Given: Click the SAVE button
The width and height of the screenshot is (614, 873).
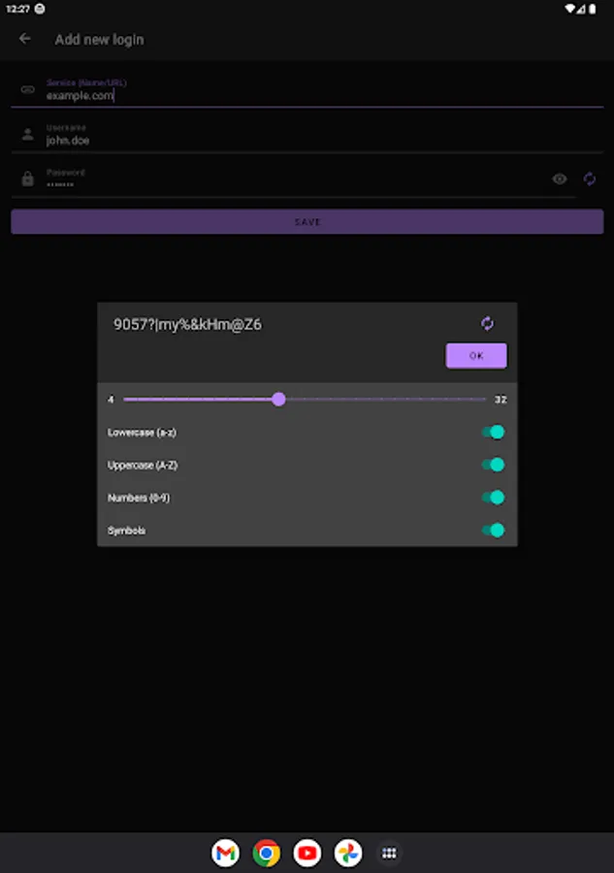Looking at the screenshot, I should click(307, 221).
